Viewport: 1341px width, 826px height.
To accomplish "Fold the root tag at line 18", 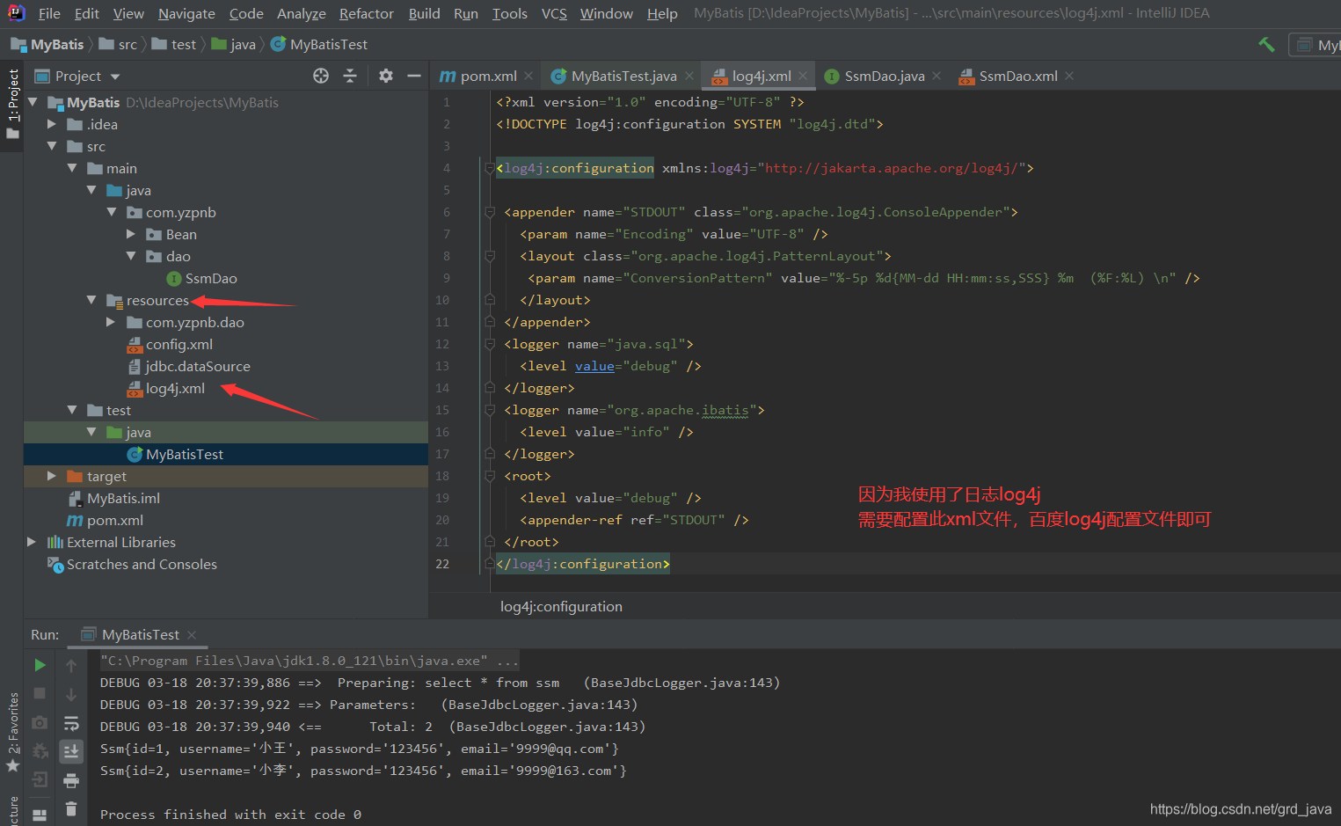I will [490, 476].
